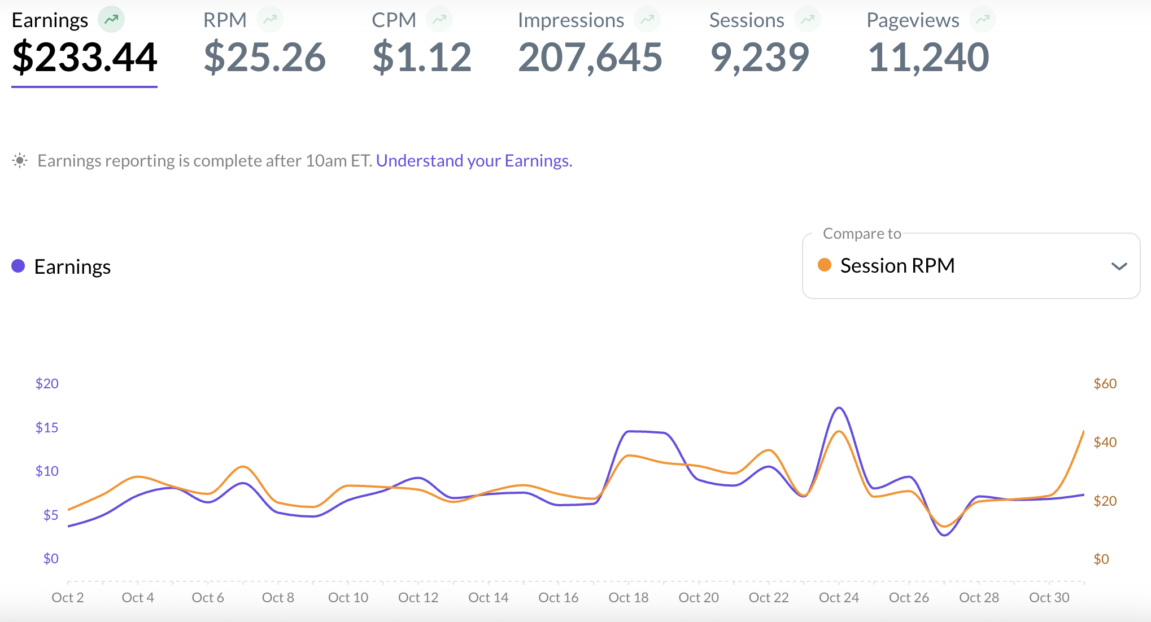Click the purple Earnings legend dot

tap(18, 266)
